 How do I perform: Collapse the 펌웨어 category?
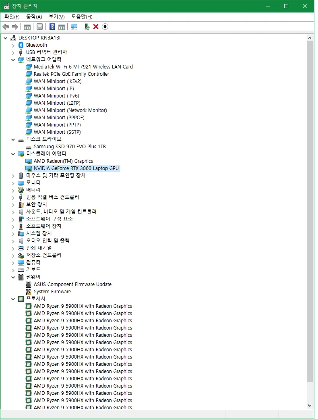(x=13, y=277)
